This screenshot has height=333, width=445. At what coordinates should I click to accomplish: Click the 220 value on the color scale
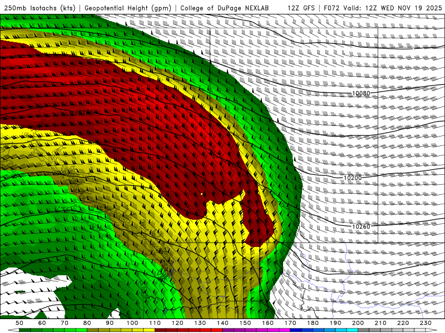pos(403,323)
